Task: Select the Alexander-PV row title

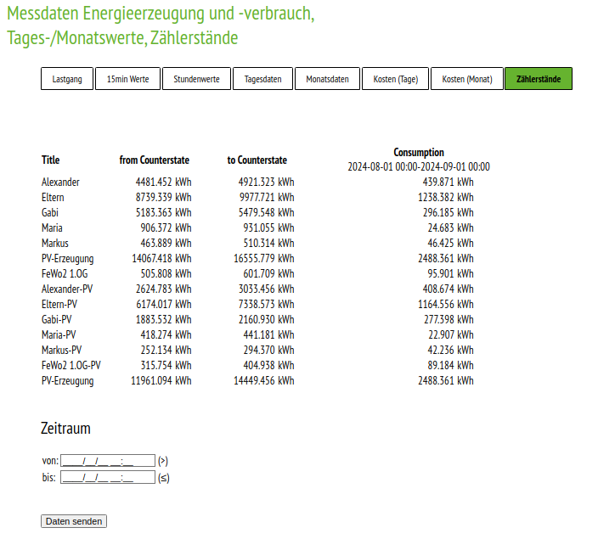Action: (x=67, y=289)
